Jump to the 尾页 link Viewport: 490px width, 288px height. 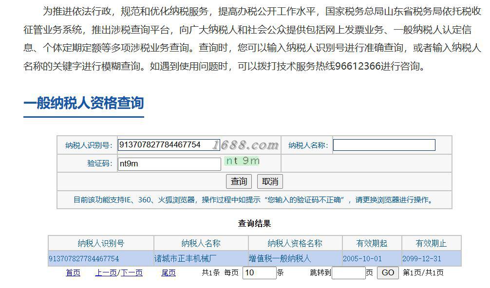(x=169, y=273)
